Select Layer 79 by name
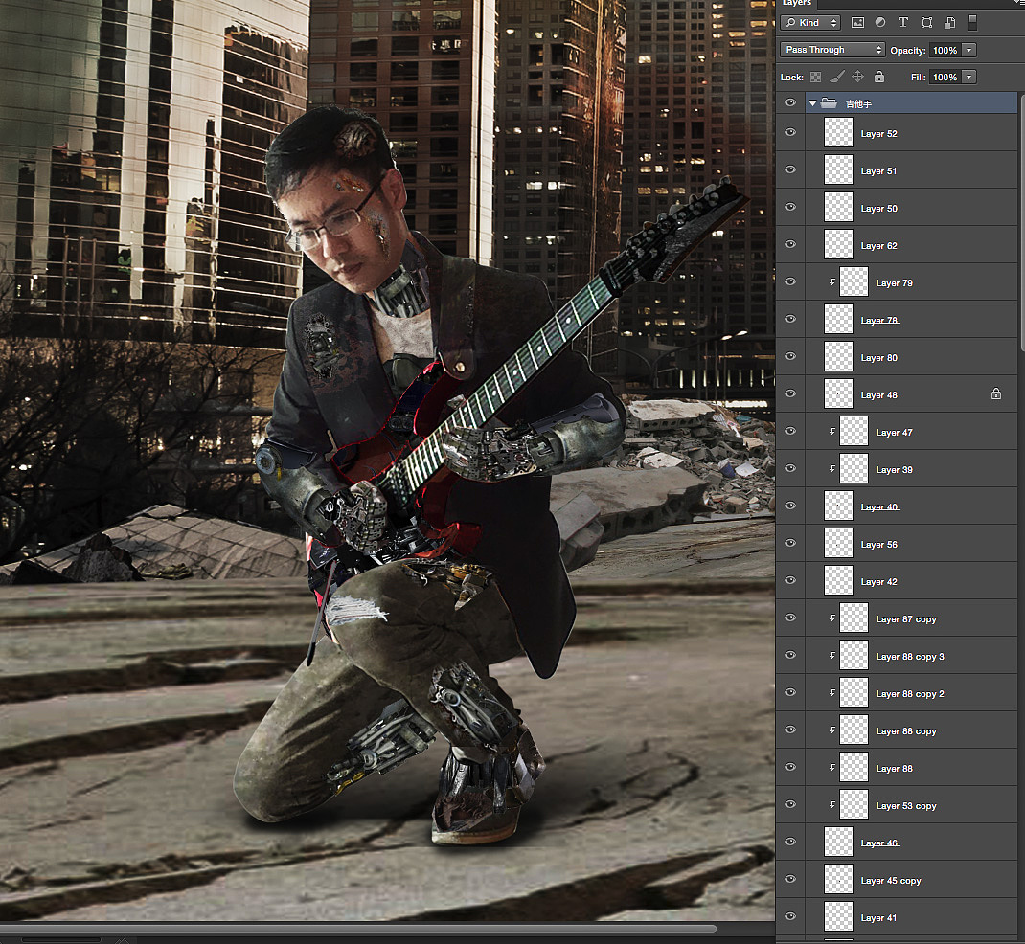 (895, 282)
